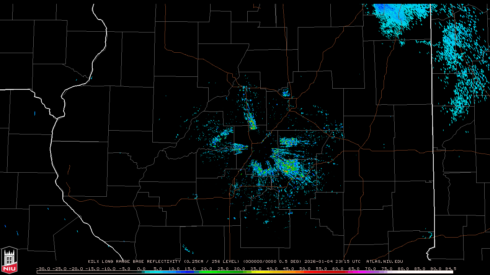Viewport: 490px width, 275px height.
Task: Click the strongest echo cluster southeast of radar
Action: [289, 166]
